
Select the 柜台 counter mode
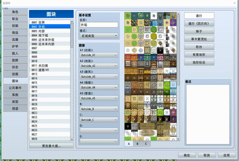[199, 47]
